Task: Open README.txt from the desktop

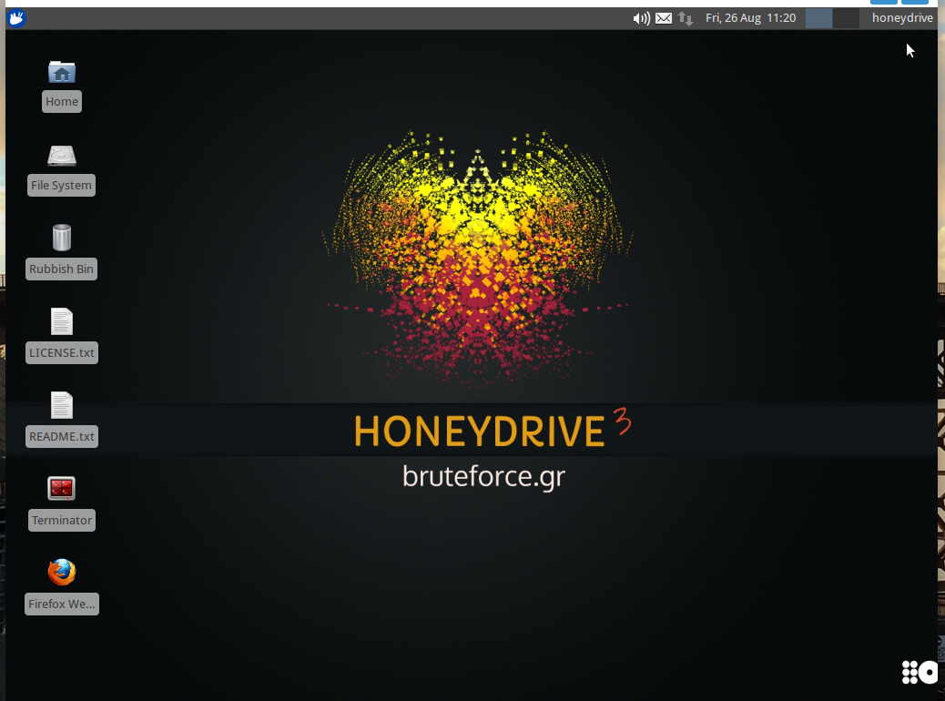Action: (x=61, y=406)
